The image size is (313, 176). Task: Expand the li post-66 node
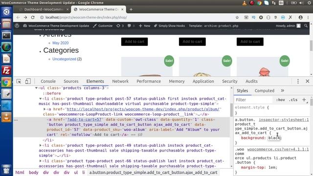click(41, 161)
